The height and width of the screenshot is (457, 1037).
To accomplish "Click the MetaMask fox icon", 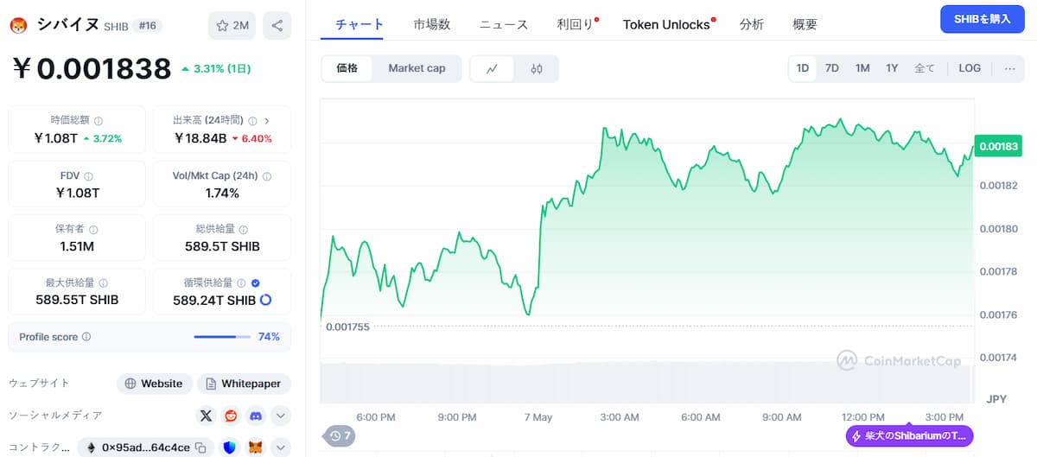I will click(256, 447).
